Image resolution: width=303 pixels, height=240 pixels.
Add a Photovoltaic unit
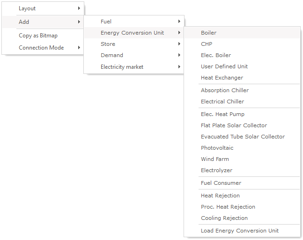tap(242, 148)
